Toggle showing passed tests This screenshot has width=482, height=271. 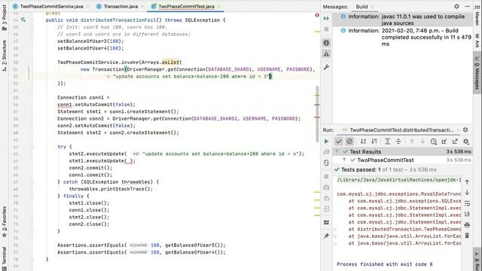(338, 142)
